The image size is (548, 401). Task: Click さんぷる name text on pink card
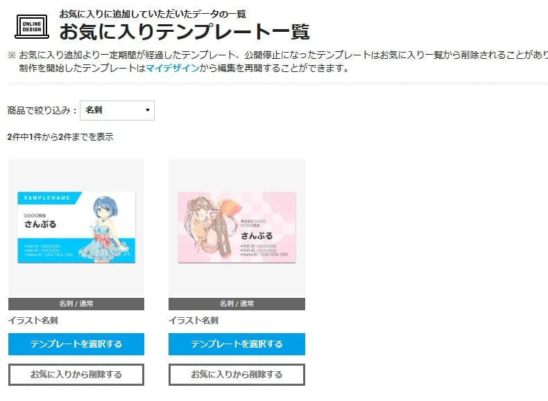257,236
